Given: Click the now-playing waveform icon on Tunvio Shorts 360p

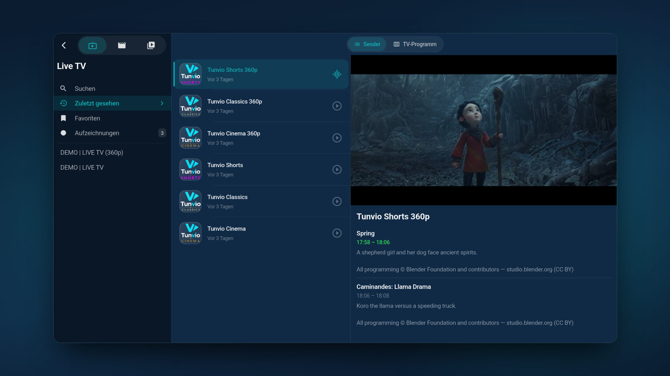Looking at the screenshot, I should 337,74.
